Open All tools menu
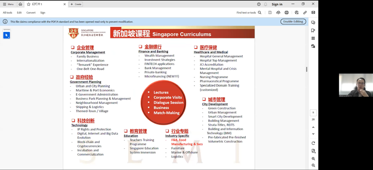This screenshot has height=170, width=373. 7,13
